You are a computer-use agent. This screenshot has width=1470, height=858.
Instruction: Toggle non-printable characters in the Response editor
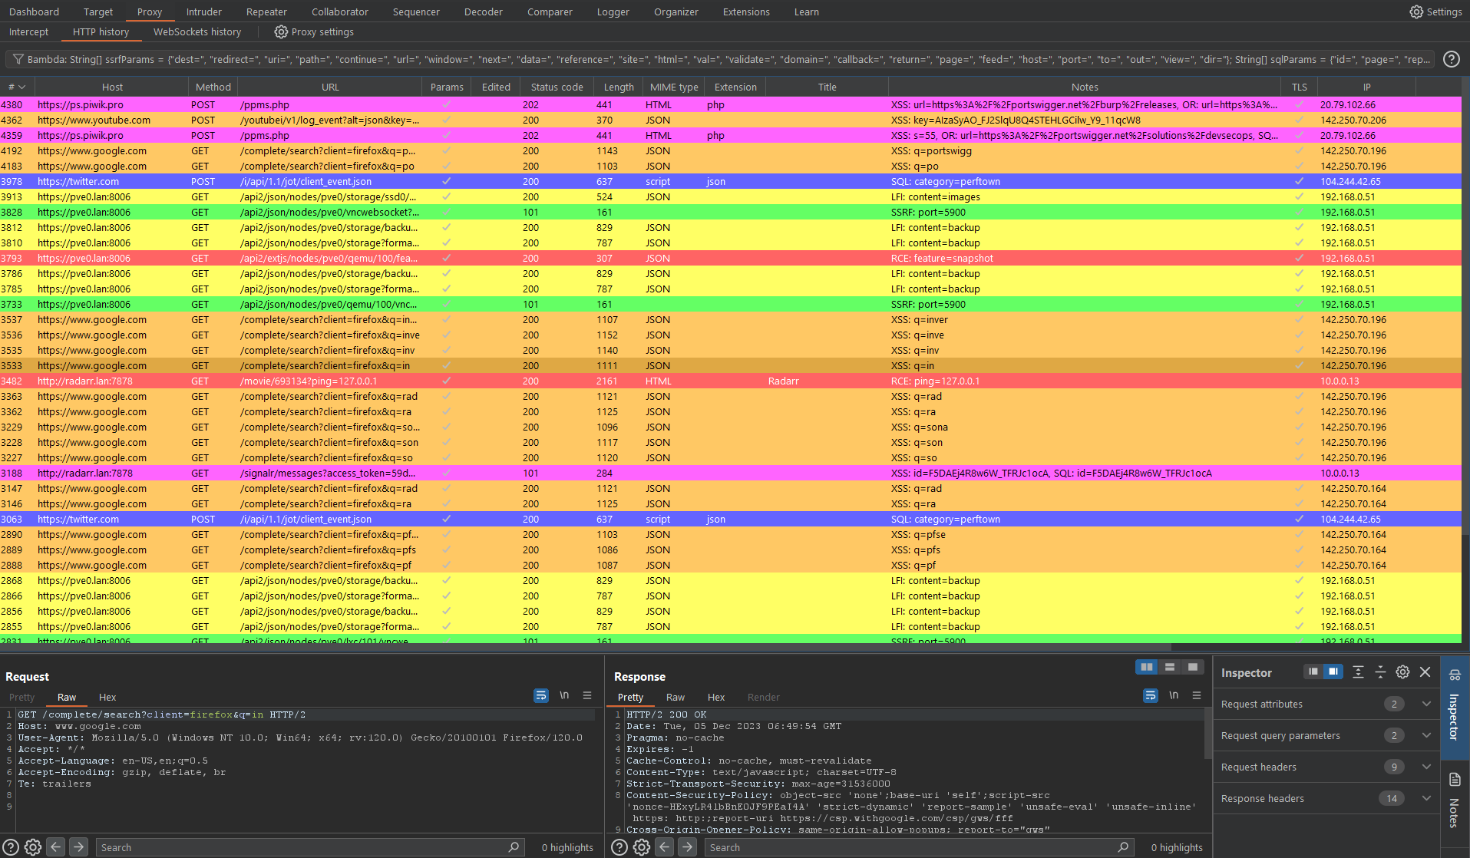(1173, 695)
